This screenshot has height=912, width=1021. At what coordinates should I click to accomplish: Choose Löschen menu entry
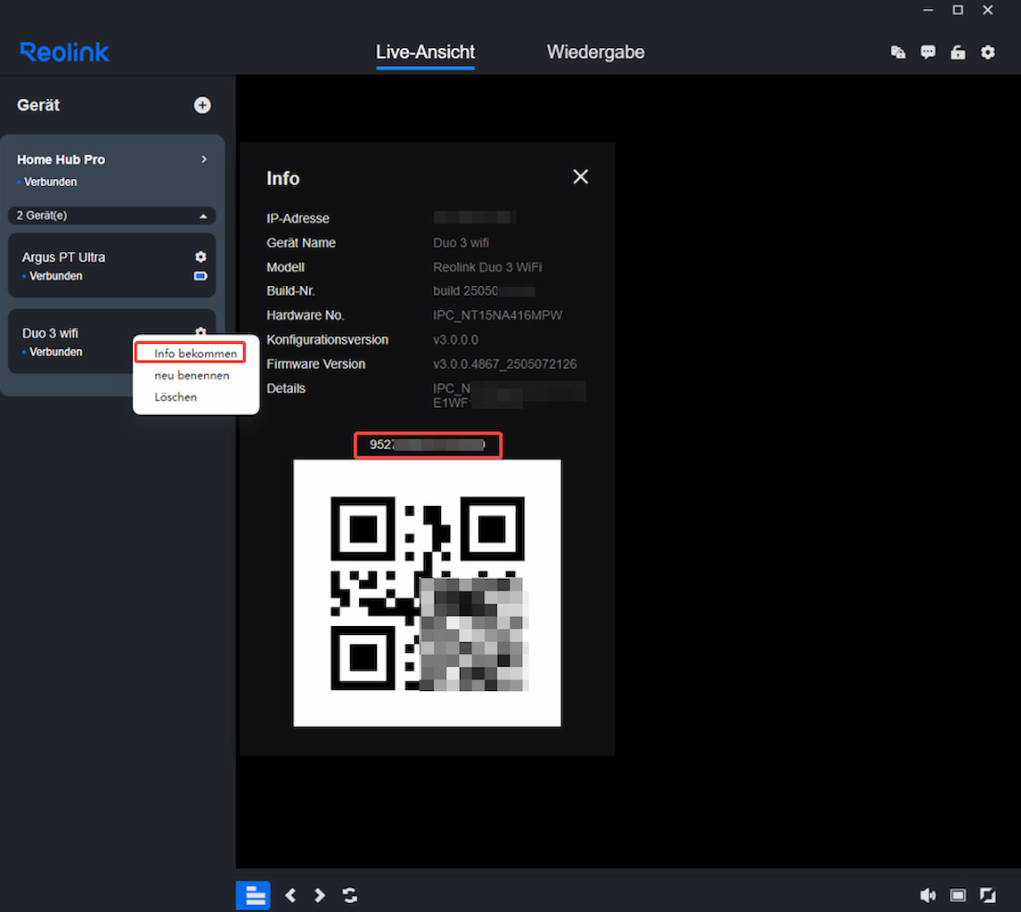click(x=176, y=397)
